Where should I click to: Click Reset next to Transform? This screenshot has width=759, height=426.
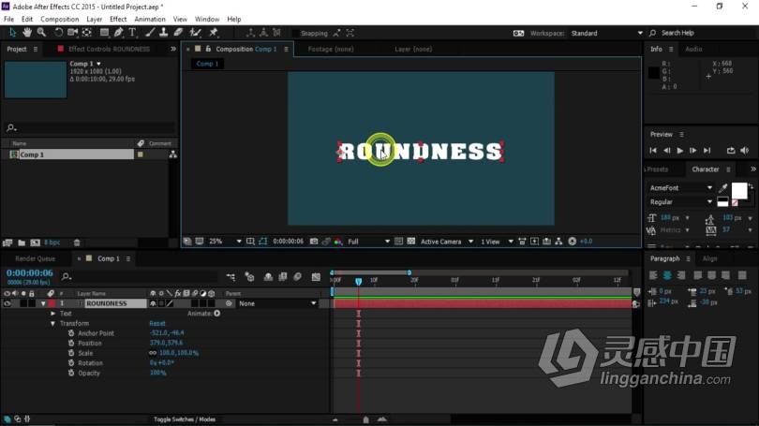pyautogui.click(x=157, y=323)
